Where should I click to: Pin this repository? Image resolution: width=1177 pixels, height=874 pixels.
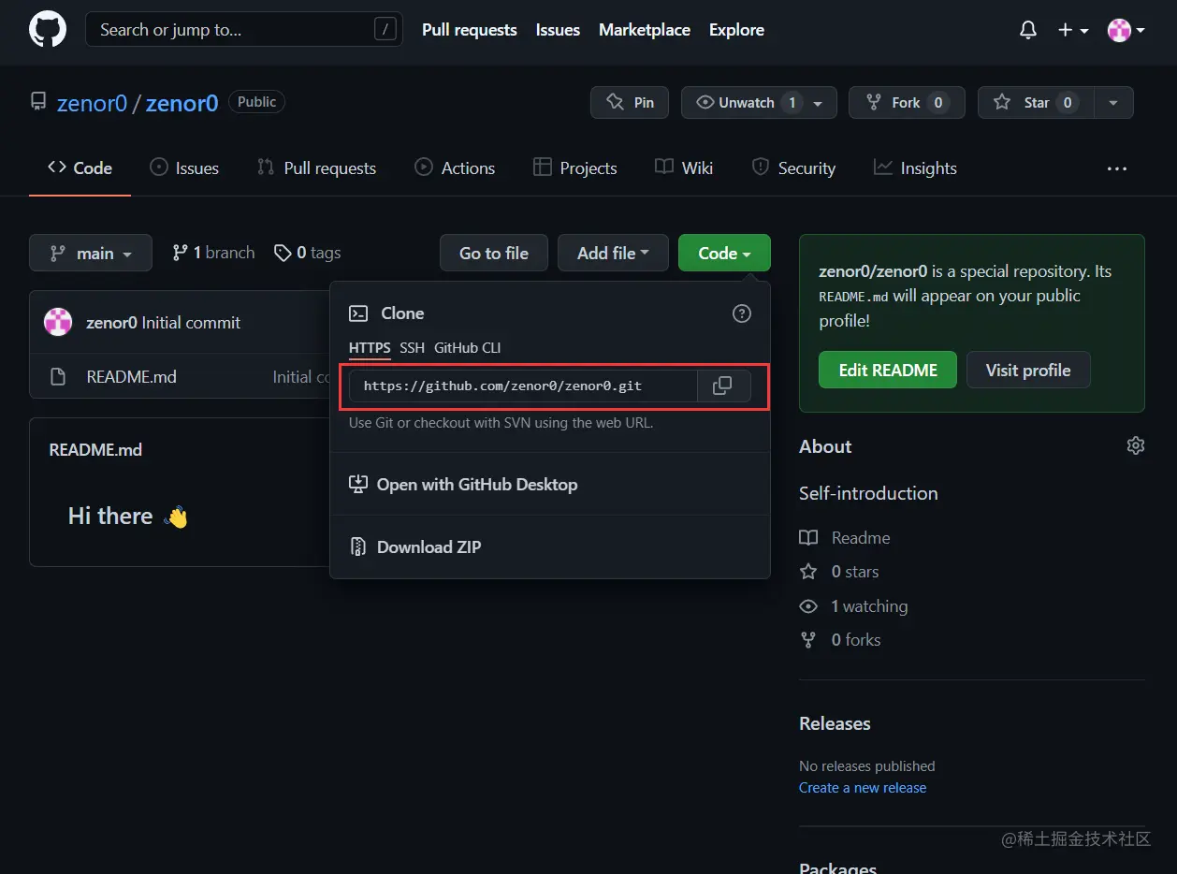pos(630,103)
